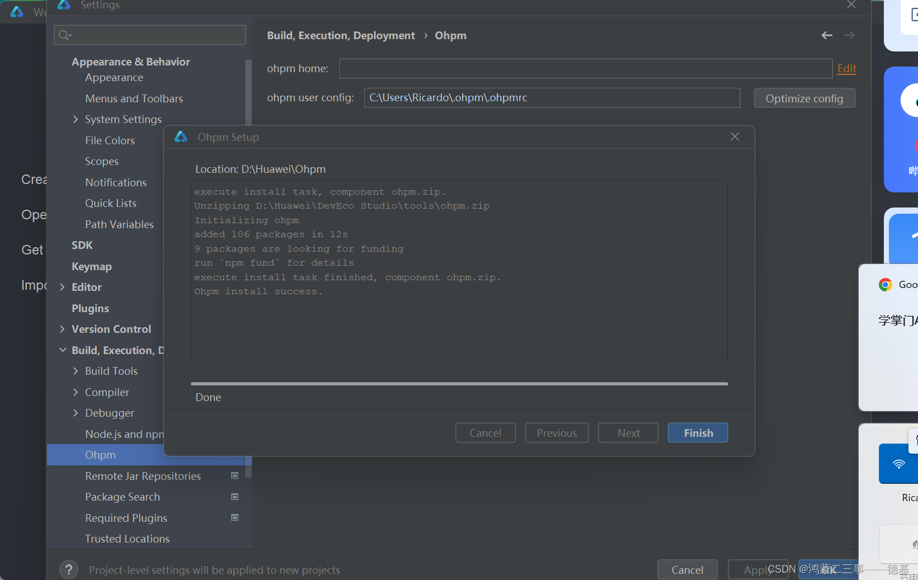Click Finish in Ohpm Setup dialog

(x=698, y=433)
